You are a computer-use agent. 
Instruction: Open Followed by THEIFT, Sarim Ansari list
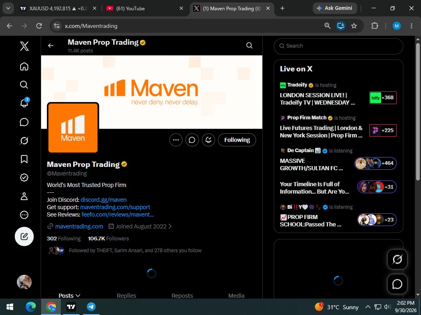tap(135, 251)
